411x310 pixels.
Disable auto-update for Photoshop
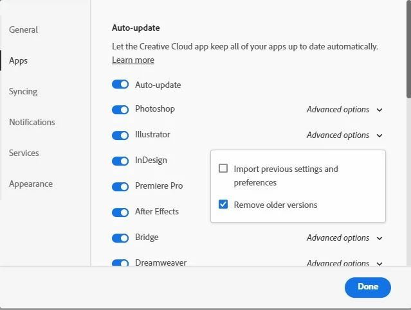pyautogui.click(x=120, y=110)
